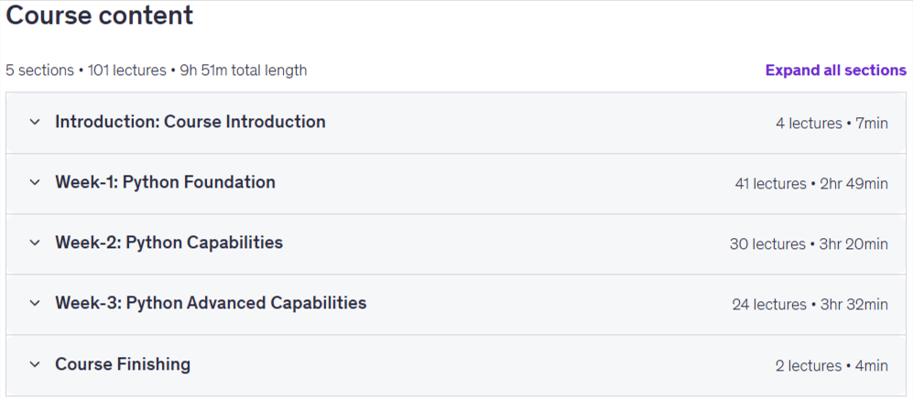Expand the Introduction: Course Introduction chevron
The height and width of the screenshot is (399, 913).
35,122
